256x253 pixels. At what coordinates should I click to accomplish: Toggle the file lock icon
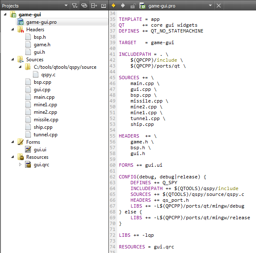(133, 6)
